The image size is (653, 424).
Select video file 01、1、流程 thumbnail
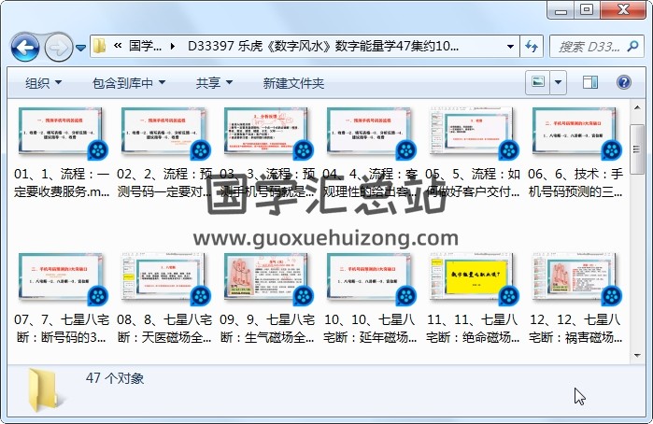[64, 132]
